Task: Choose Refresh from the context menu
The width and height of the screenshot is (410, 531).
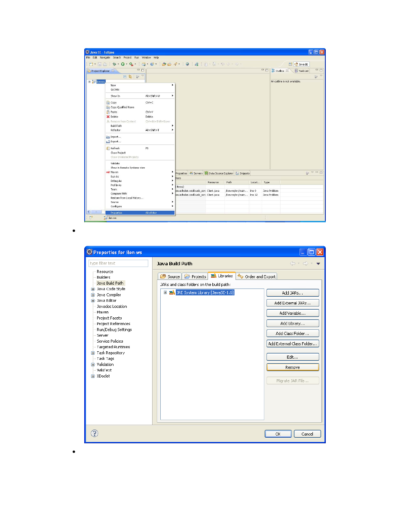Action: [140, 148]
